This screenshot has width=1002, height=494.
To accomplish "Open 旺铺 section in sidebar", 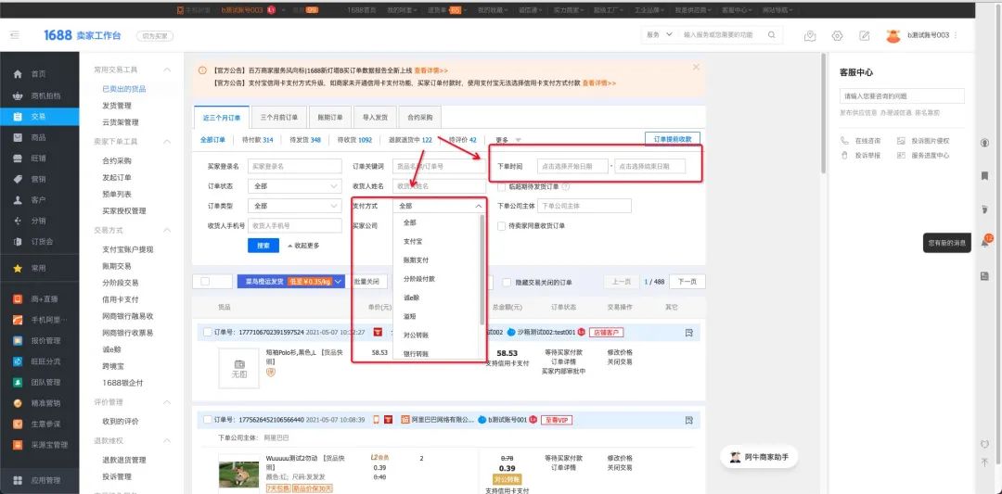I will [40, 158].
